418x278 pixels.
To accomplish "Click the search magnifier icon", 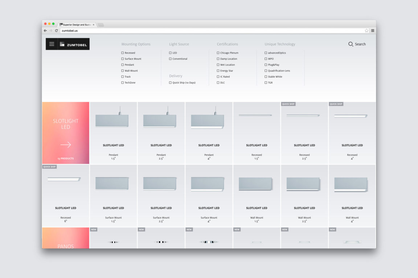I will (351, 44).
